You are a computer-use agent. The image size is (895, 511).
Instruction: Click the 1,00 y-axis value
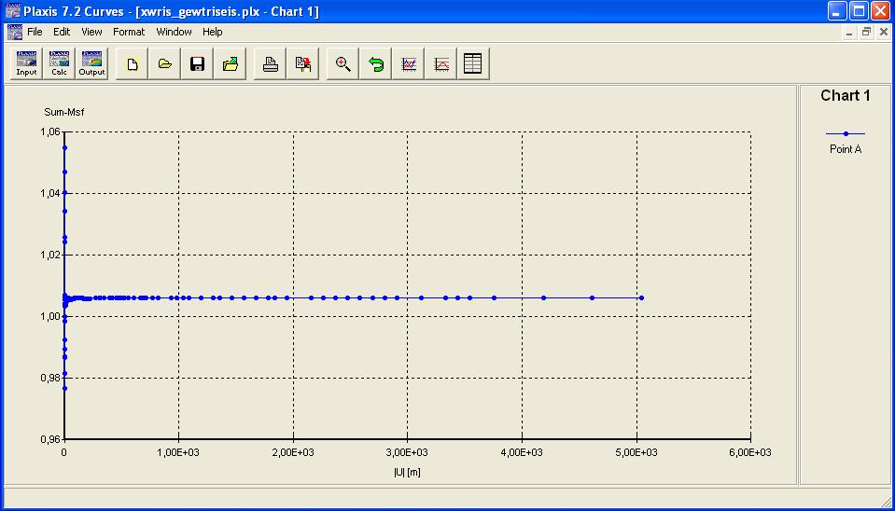click(x=49, y=316)
